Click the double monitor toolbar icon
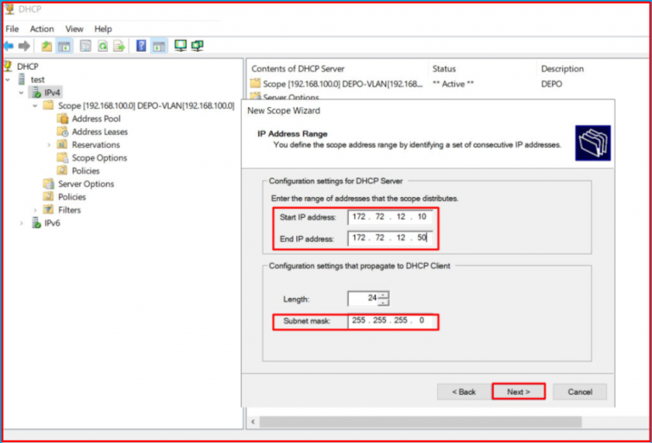This screenshot has height=443, width=652. [198, 45]
